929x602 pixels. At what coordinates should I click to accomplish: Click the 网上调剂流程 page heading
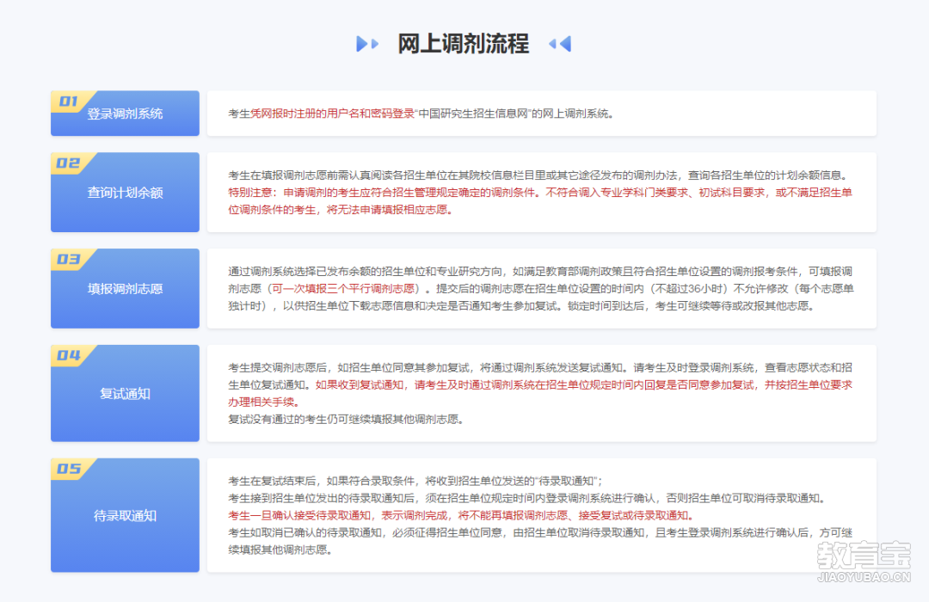point(463,44)
